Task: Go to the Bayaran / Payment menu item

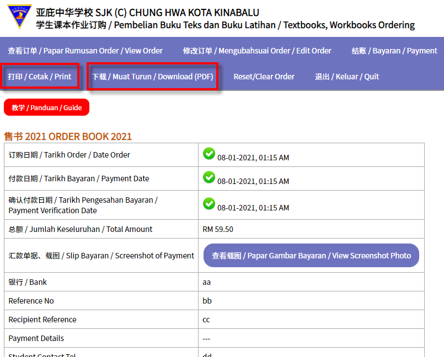Action: (394, 51)
